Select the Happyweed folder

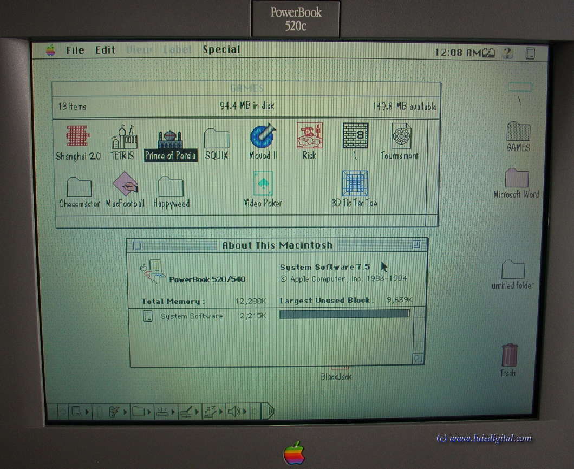pos(171,186)
